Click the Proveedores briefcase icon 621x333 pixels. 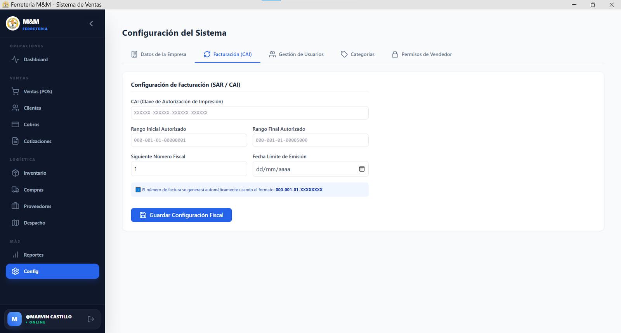(x=15, y=206)
